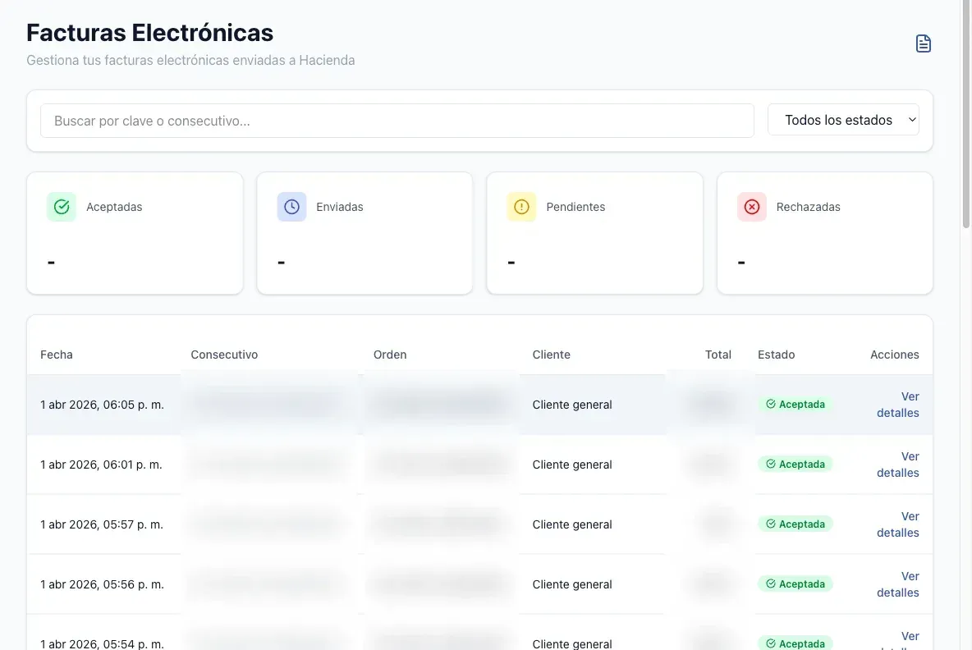Click the Estado column header
Viewport: 972px width, 650px height.
tap(776, 355)
